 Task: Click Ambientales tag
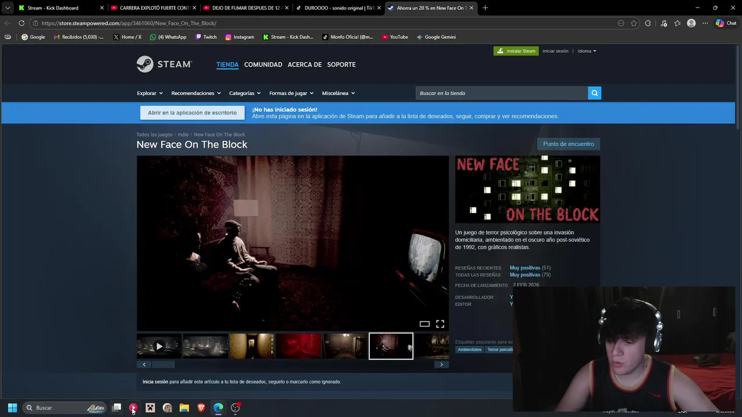click(470, 350)
